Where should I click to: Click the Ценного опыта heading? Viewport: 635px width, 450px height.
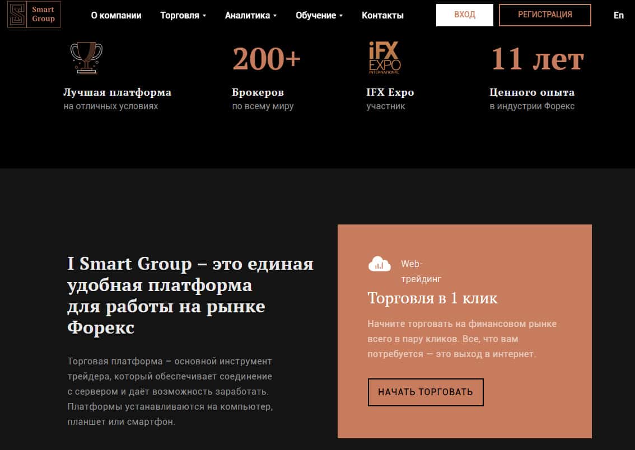pos(532,92)
